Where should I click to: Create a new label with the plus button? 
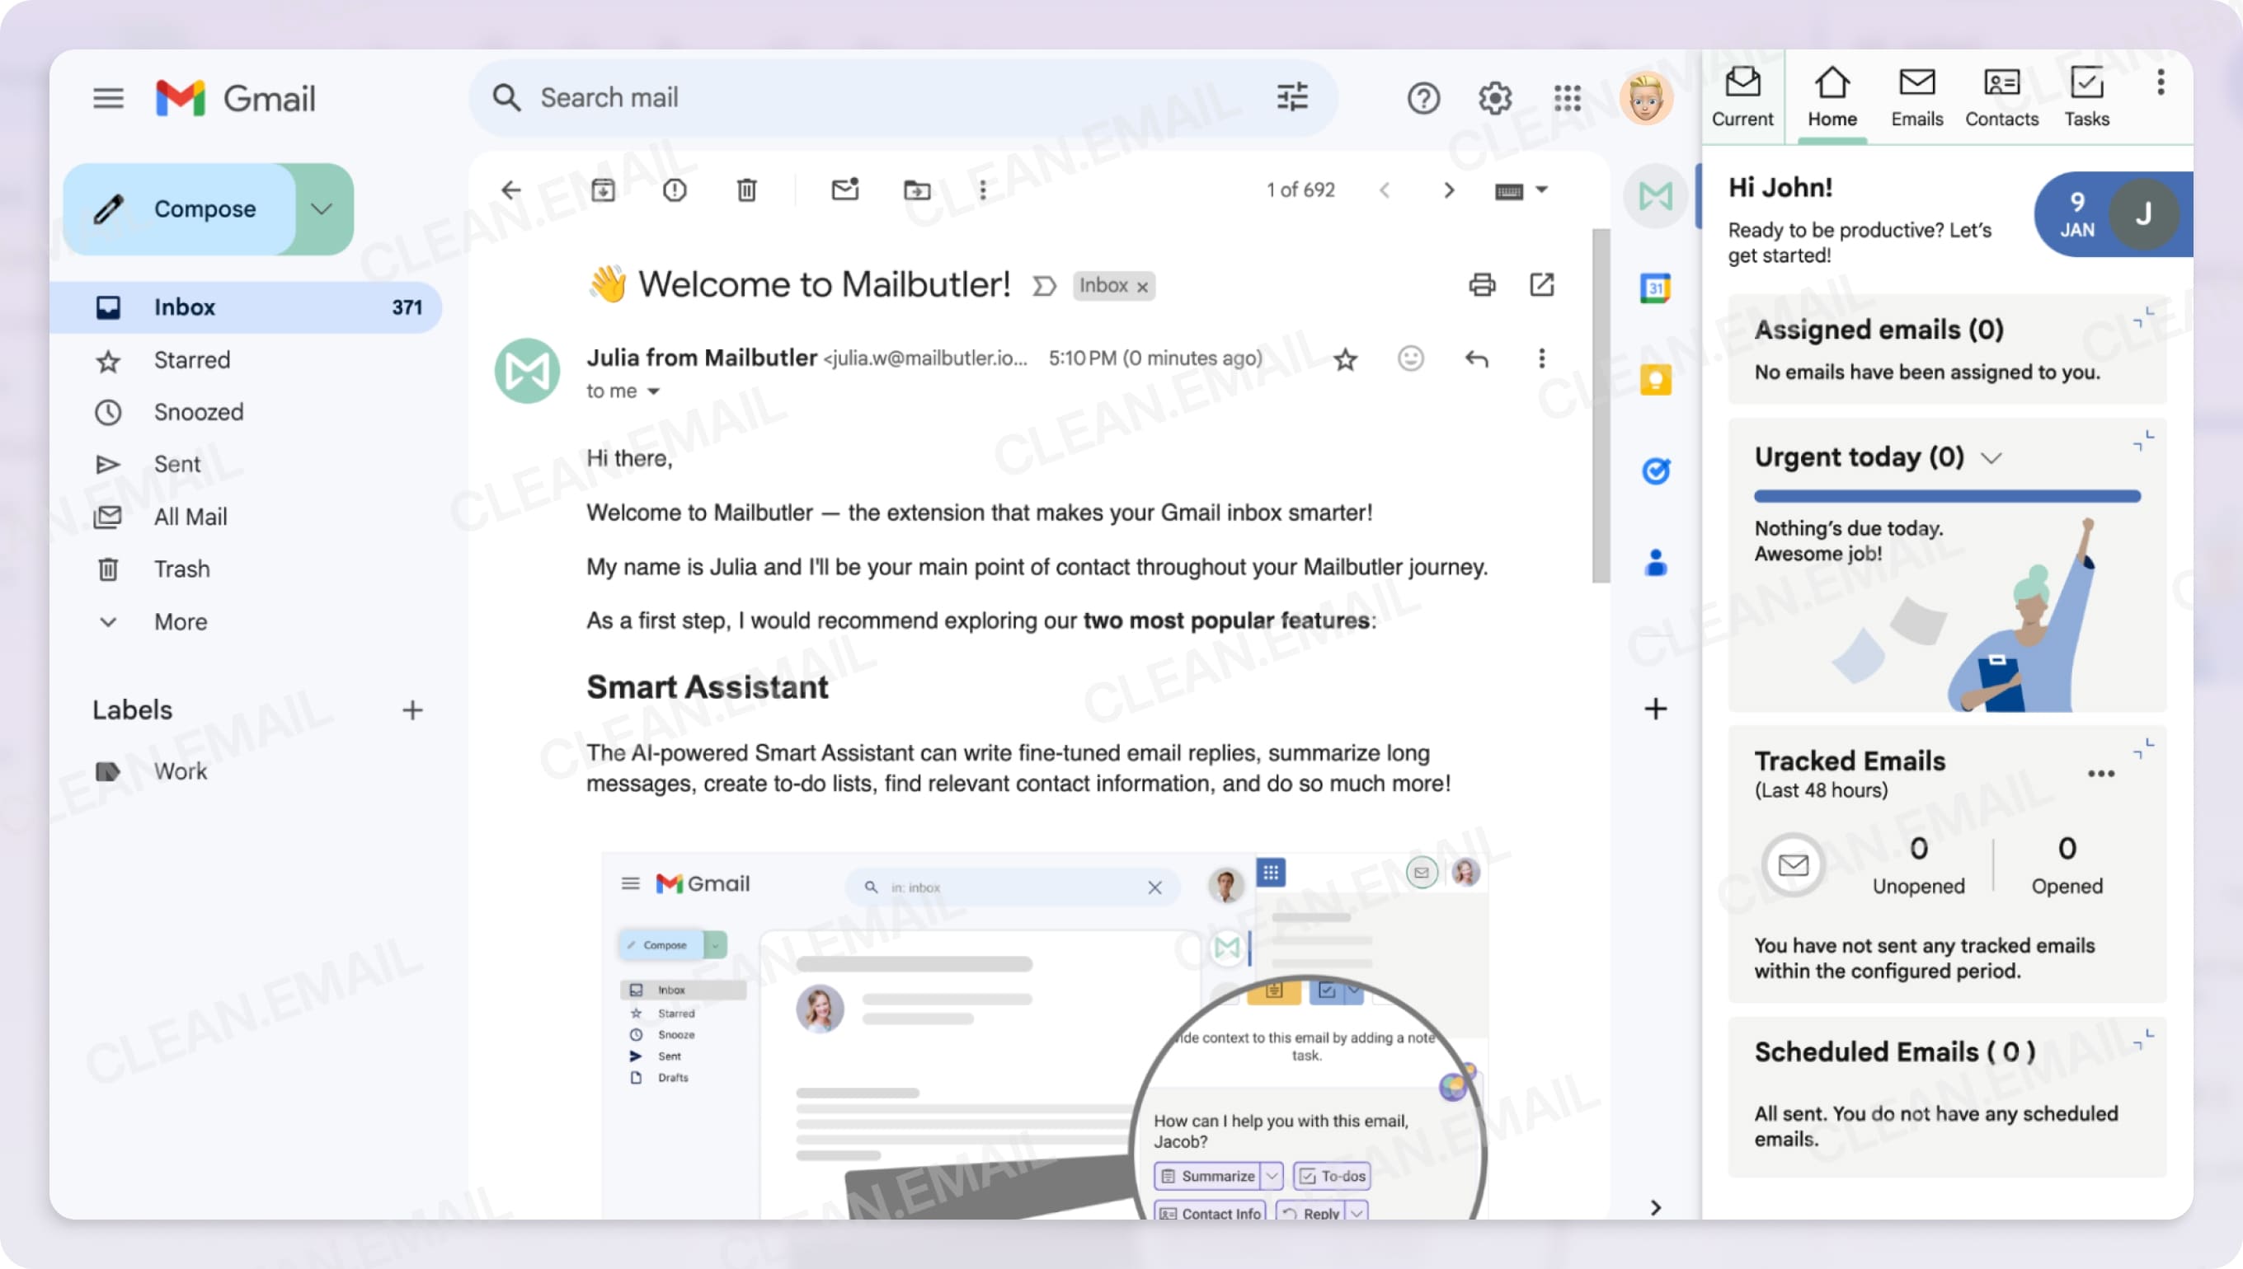pyautogui.click(x=412, y=709)
